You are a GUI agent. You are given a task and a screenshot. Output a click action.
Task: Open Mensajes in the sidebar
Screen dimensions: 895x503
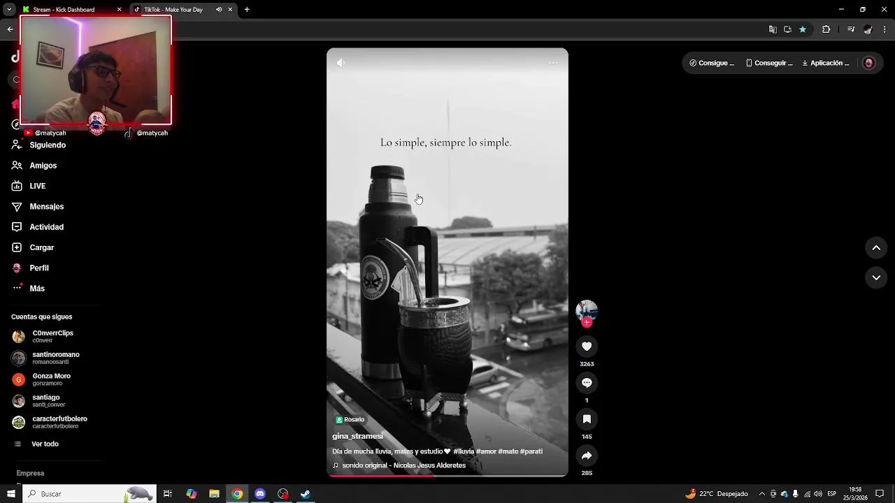(x=46, y=207)
